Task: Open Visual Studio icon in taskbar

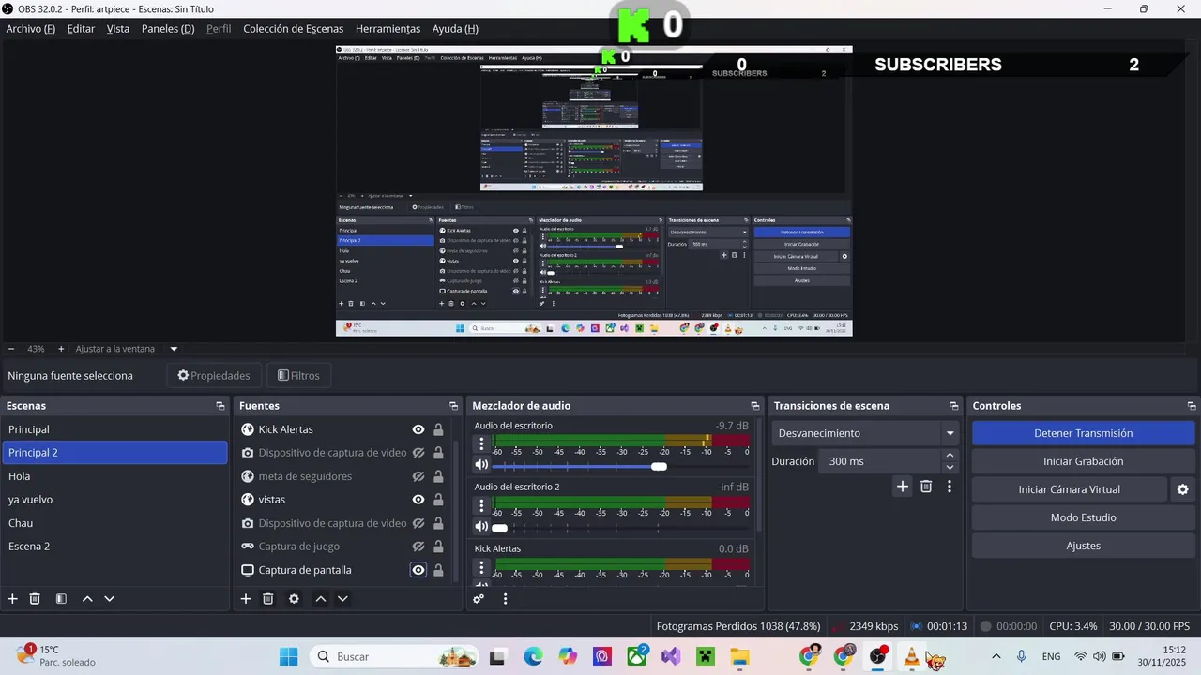Action: tap(671, 656)
